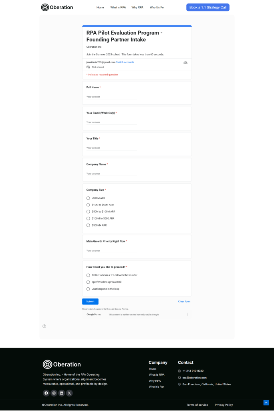Select the "<$10M ARR" company size option
Image resolution: width=274 pixels, height=411 pixels.
[x=88, y=198]
